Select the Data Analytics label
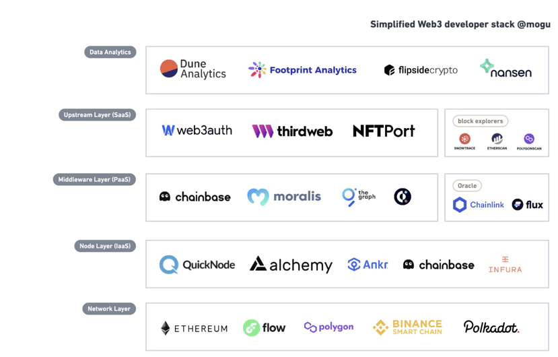Image resolution: width=558 pixels, height=357 pixels. [x=110, y=52]
